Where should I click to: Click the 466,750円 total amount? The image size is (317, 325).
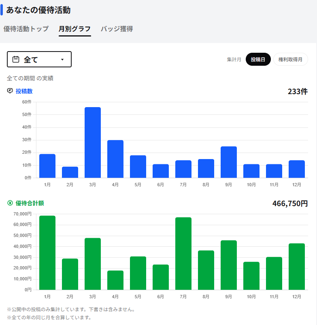290,204
